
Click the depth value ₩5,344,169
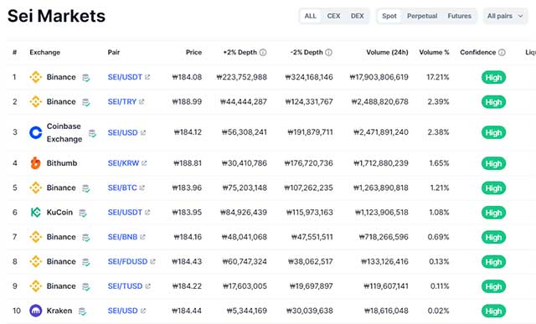coord(247,311)
